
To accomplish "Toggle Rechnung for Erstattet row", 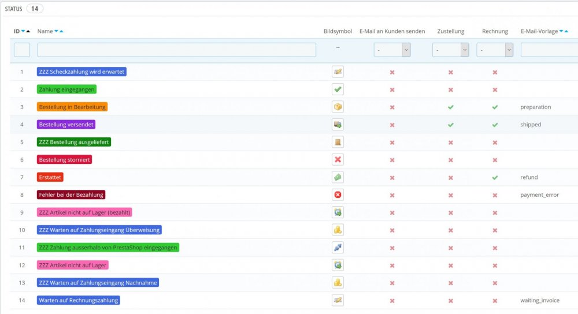I will point(495,177).
